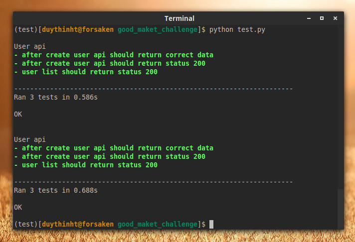The image size is (355, 242).
Task: Click the block cursor at the empty prompt
Action: [x=211, y=224]
